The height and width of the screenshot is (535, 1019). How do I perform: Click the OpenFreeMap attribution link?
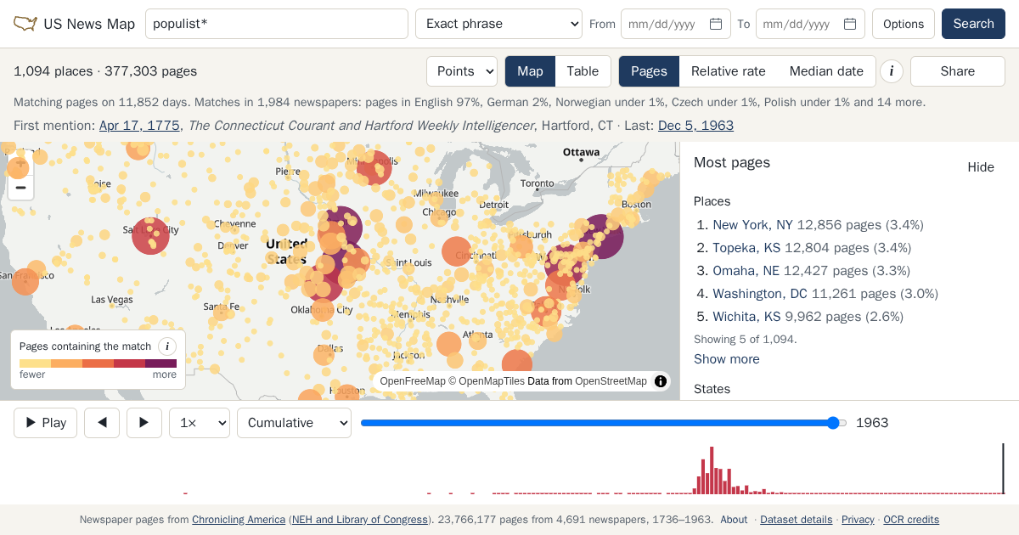(x=413, y=381)
